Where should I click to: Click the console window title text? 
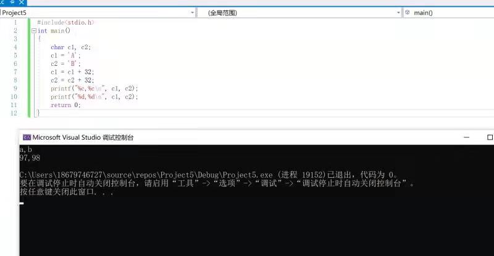(83, 137)
